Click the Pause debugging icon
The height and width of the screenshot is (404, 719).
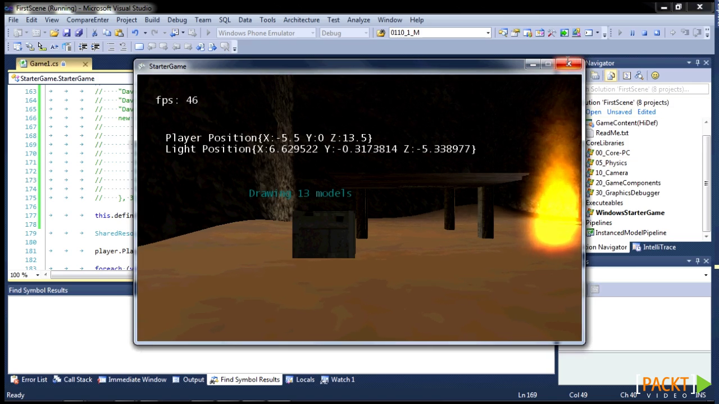pyautogui.click(x=632, y=33)
